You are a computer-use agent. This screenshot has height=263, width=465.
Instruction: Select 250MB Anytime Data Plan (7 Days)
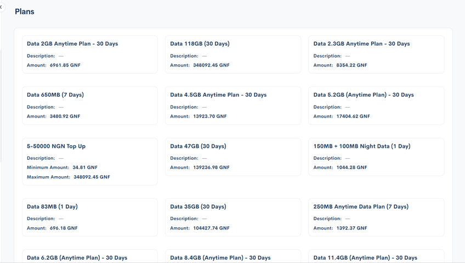[x=361, y=206]
